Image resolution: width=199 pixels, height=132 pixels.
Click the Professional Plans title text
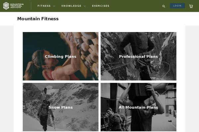(x=138, y=56)
